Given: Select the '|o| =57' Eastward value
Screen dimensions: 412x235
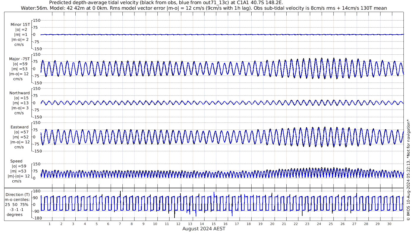Looking at the screenshot, I should 21,132.
